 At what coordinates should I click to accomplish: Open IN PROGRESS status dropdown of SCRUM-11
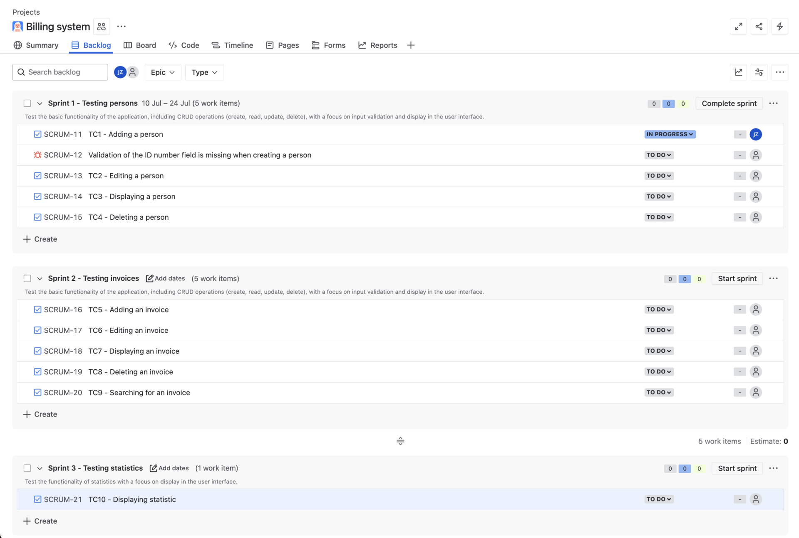[x=670, y=134]
